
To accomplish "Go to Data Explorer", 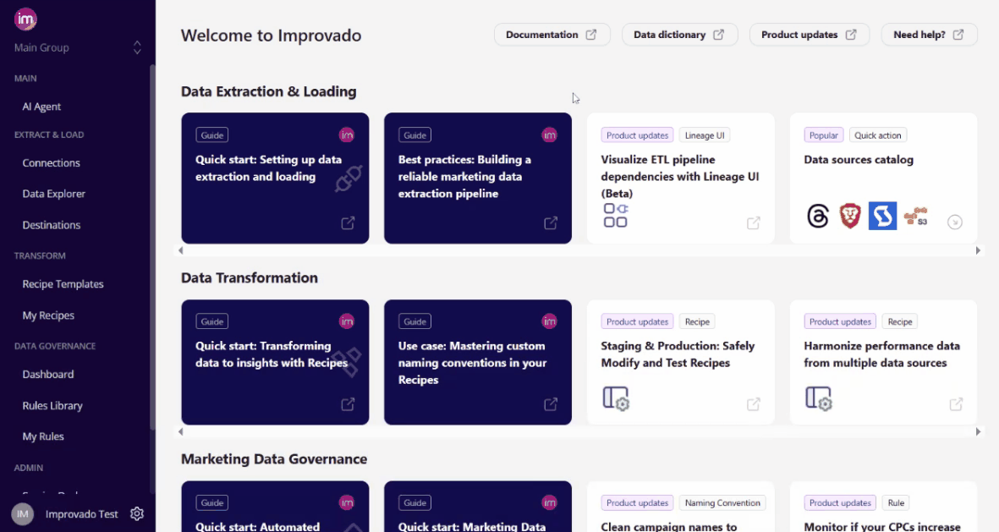I will (x=53, y=194).
